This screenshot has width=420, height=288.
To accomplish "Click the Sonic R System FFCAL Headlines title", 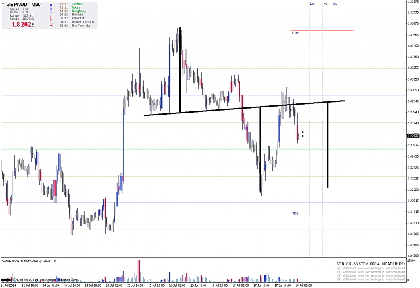I will pyautogui.click(x=371, y=264).
